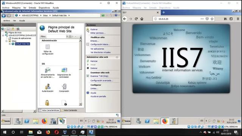This screenshot has width=242, height=136.
Task: Select Página de inicio tree item
Action: pyautogui.click(x=15, y=33)
